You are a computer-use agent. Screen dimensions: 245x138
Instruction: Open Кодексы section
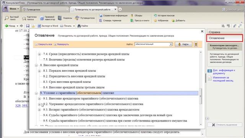[x=65, y=18]
